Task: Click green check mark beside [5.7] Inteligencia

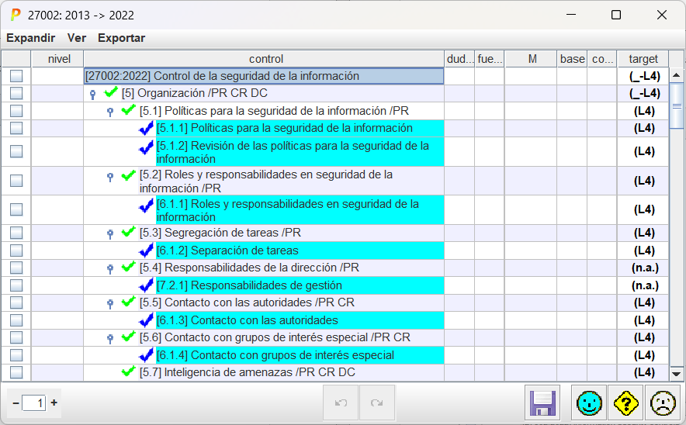Action: click(128, 371)
